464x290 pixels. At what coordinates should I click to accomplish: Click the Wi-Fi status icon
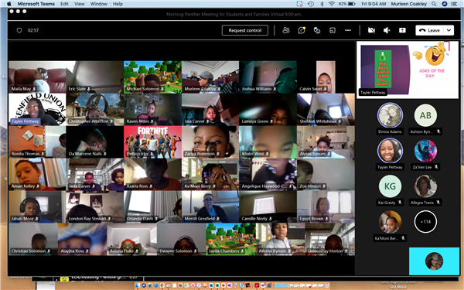pos(332,4)
